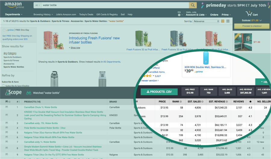The width and height of the screenshot is (271, 159).
Task: Watch product row 4 Polar Bottle
Action: tap(7, 127)
